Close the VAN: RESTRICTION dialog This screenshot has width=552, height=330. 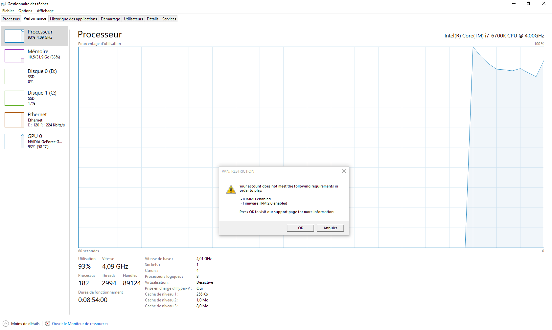pos(344,171)
